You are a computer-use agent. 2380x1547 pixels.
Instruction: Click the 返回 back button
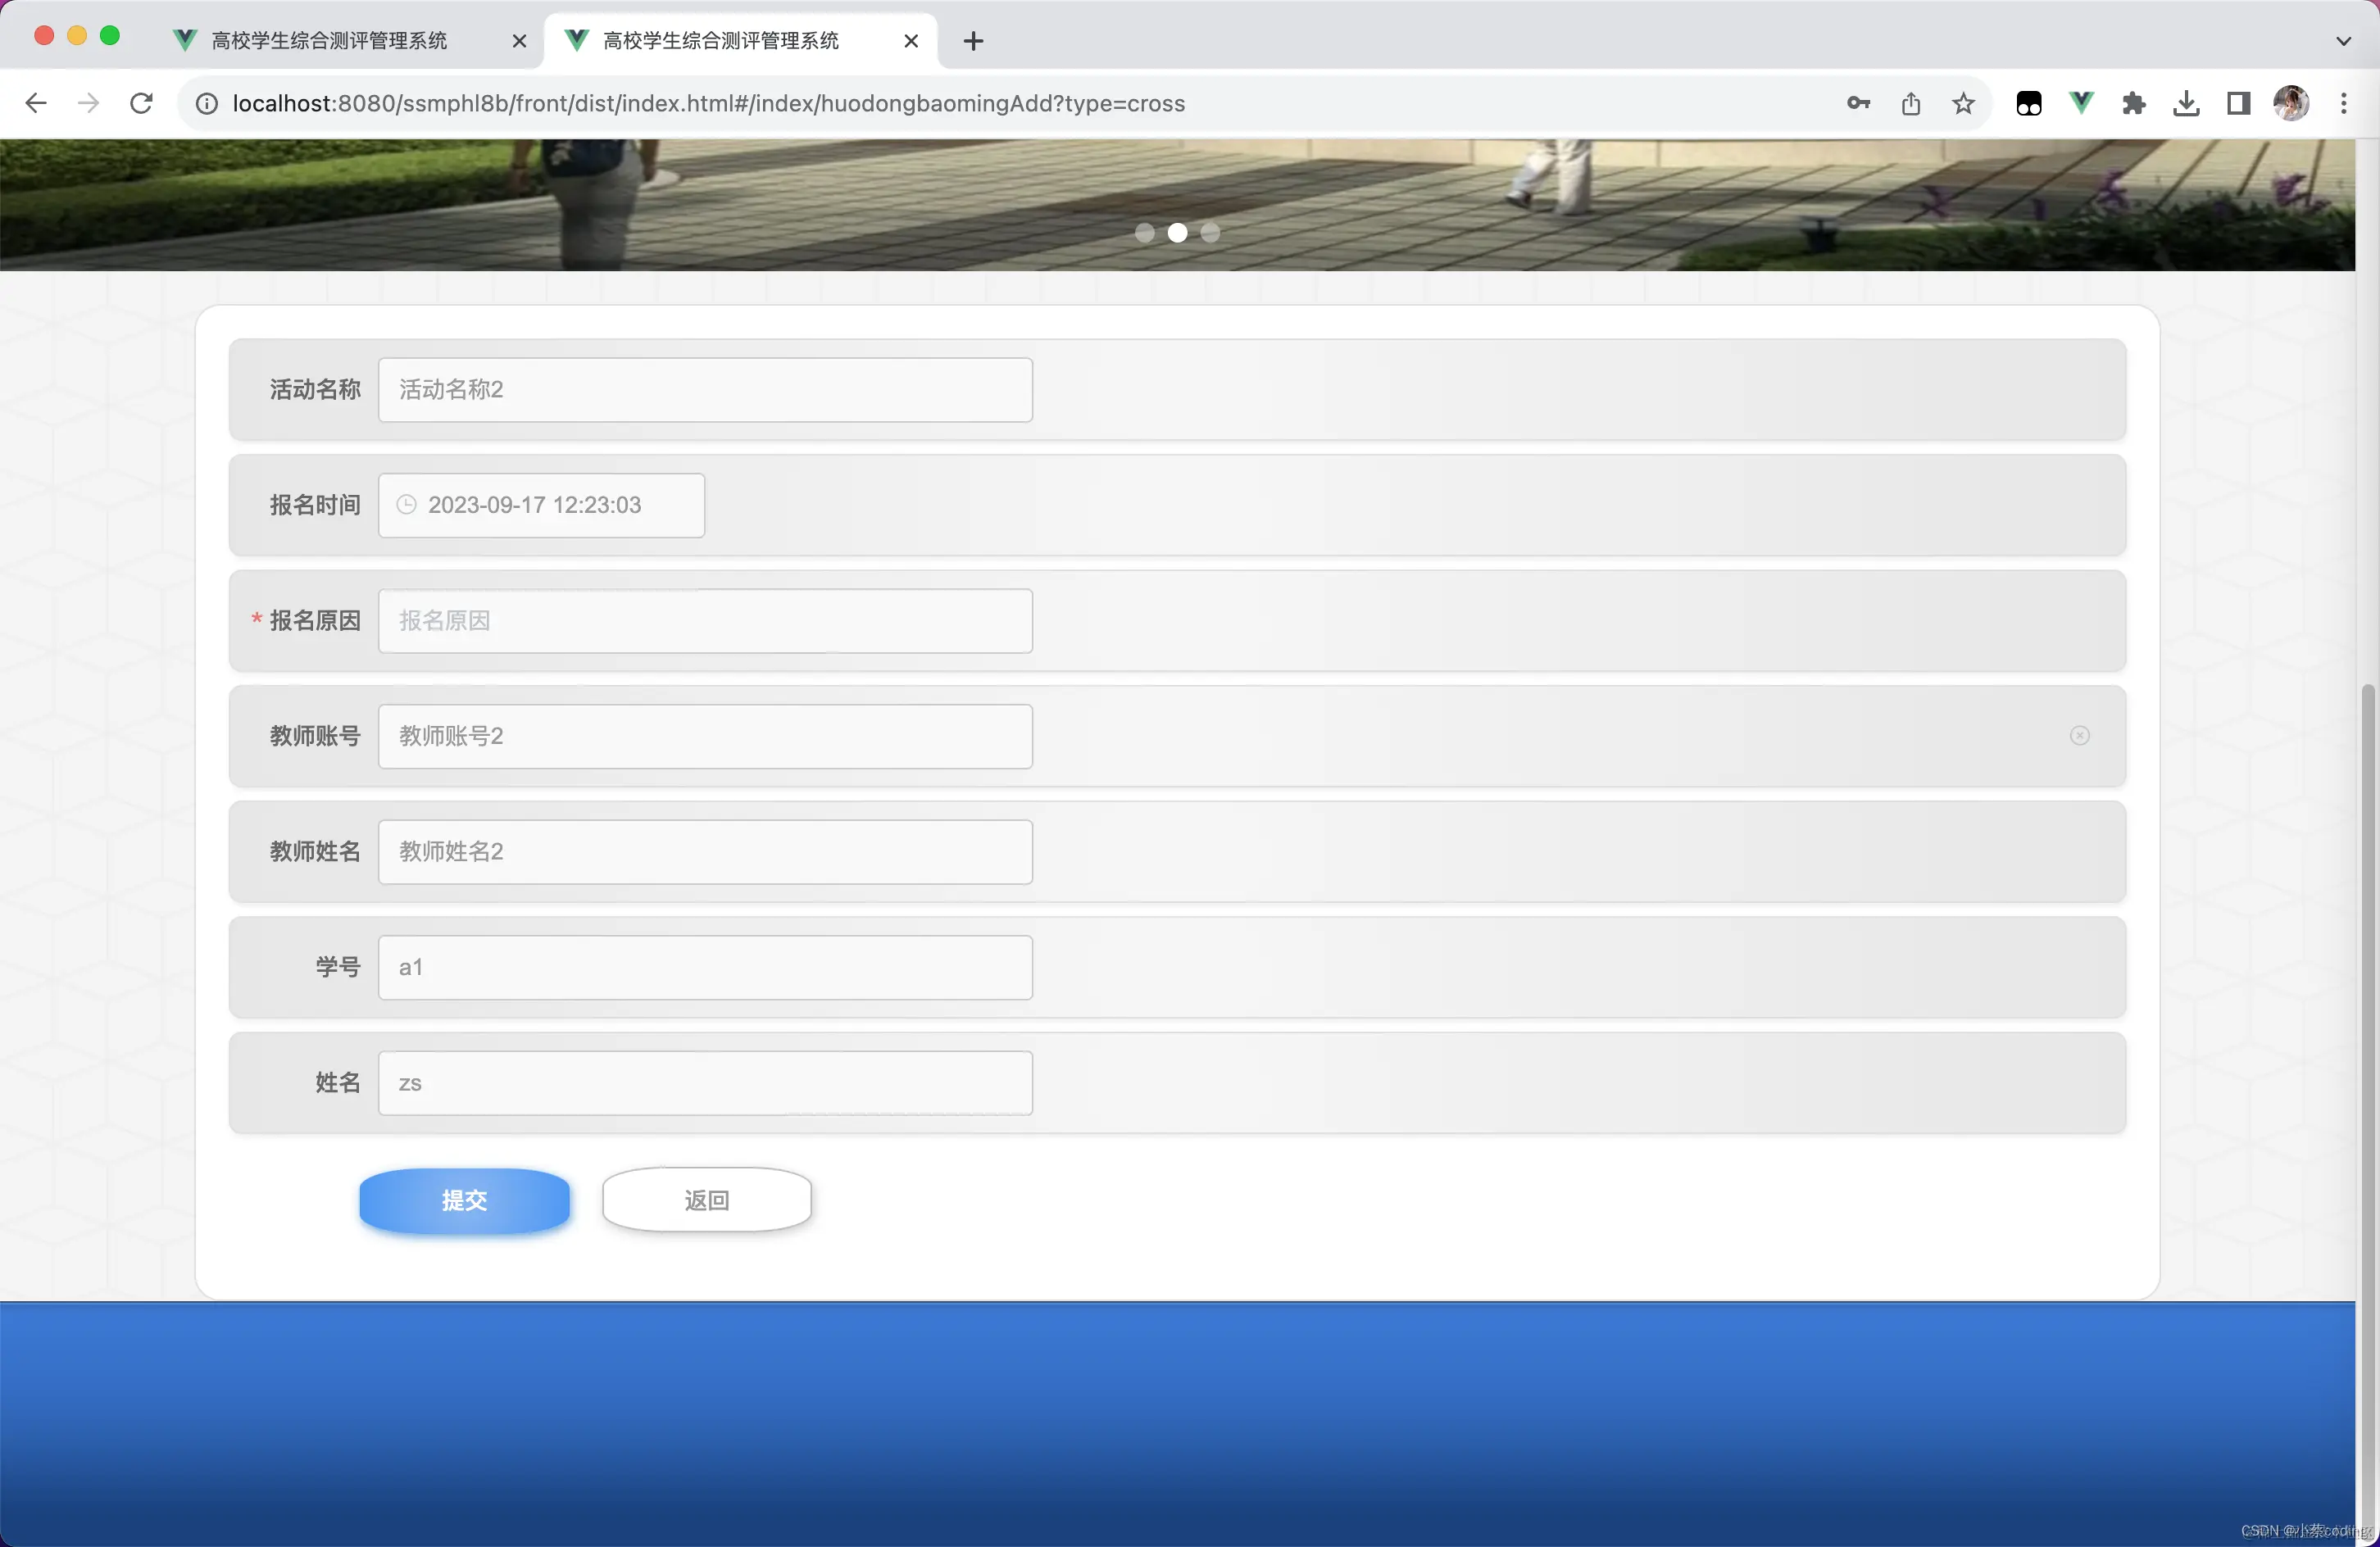coord(706,1200)
